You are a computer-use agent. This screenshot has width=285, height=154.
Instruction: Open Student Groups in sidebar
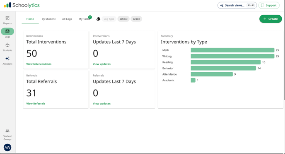click(x=7, y=135)
